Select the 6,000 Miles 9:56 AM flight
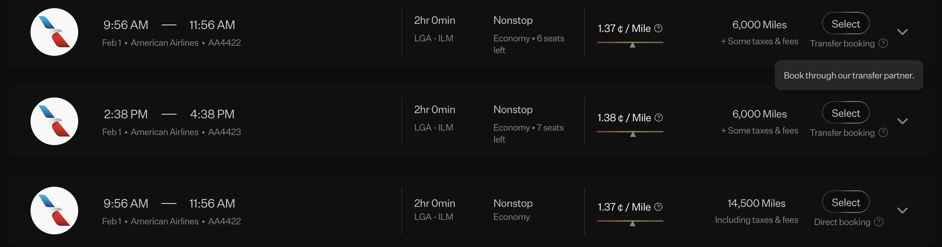Screen dimensions: 942x247 846,23
